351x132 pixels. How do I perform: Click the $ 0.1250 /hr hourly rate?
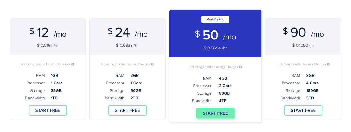coord(303,45)
